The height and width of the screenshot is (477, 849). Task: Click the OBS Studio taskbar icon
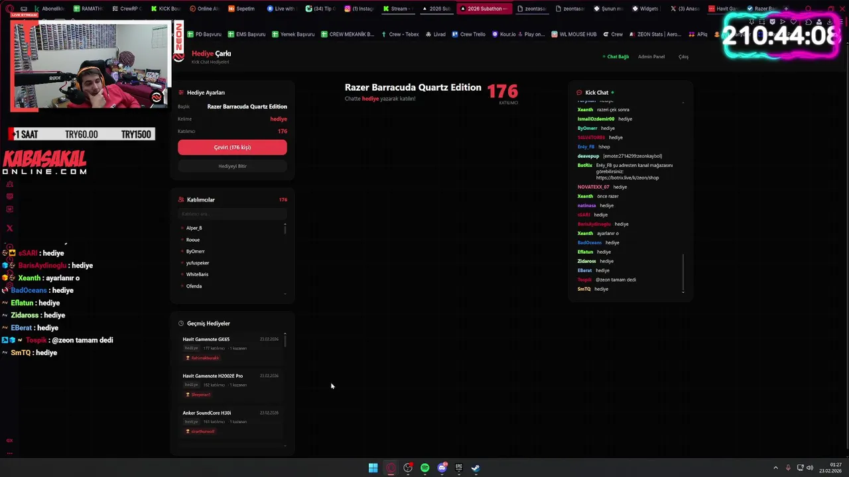tap(408, 468)
